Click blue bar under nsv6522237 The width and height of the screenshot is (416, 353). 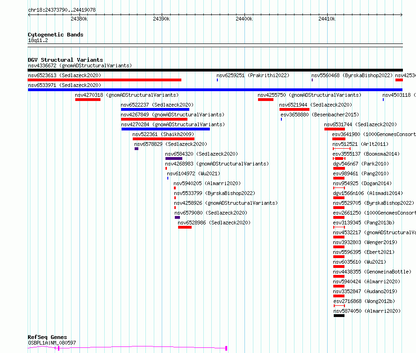click(x=155, y=109)
